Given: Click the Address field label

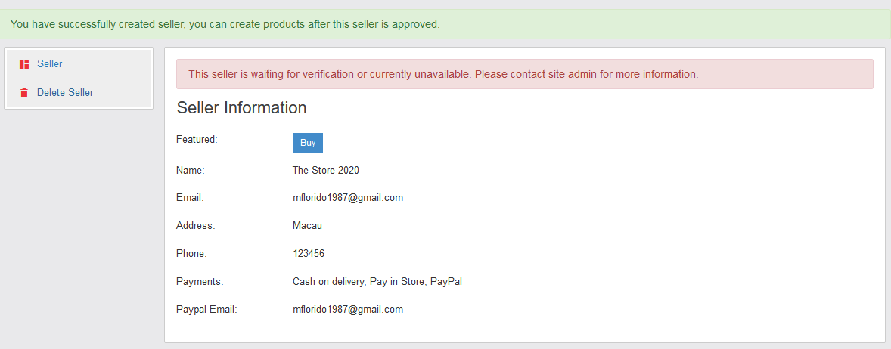Looking at the screenshot, I should [196, 226].
